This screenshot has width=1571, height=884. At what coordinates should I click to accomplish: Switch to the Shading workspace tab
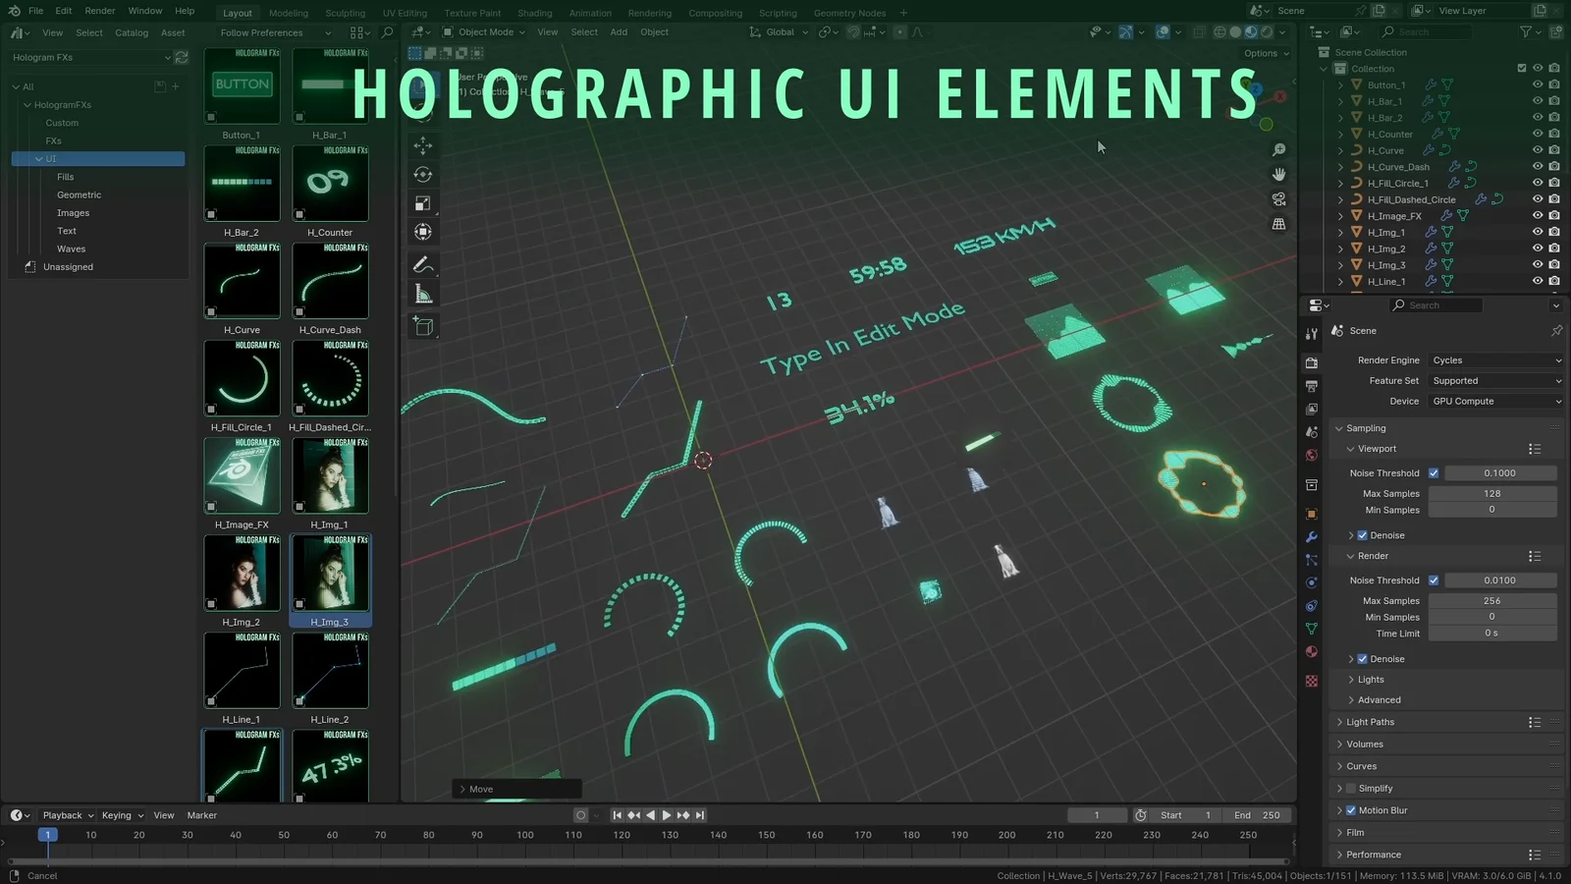click(535, 13)
